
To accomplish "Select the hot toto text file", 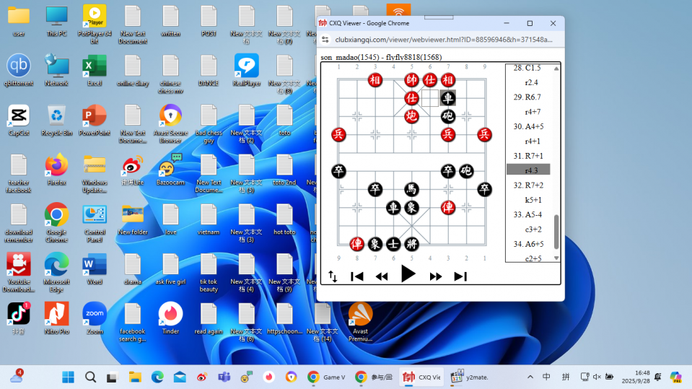I will [x=284, y=219].
